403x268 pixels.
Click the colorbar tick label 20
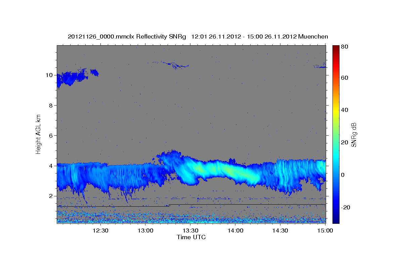coord(344,142)
